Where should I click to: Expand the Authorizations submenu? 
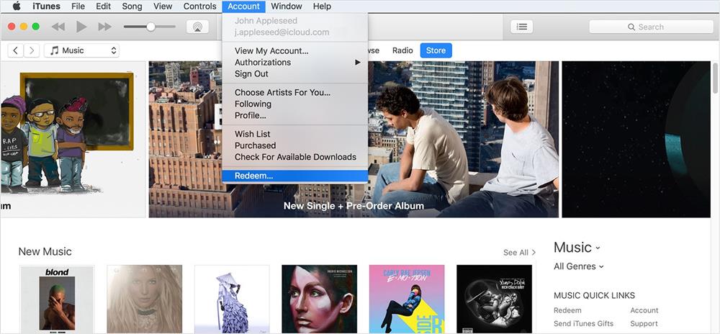tap(294, 63)
